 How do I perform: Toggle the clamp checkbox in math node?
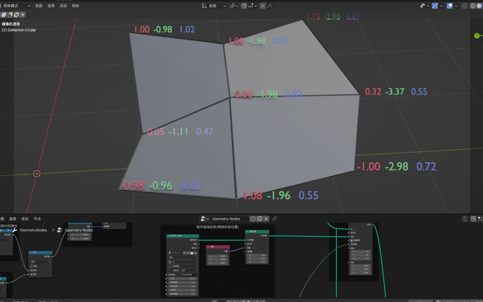coord(32,266)
